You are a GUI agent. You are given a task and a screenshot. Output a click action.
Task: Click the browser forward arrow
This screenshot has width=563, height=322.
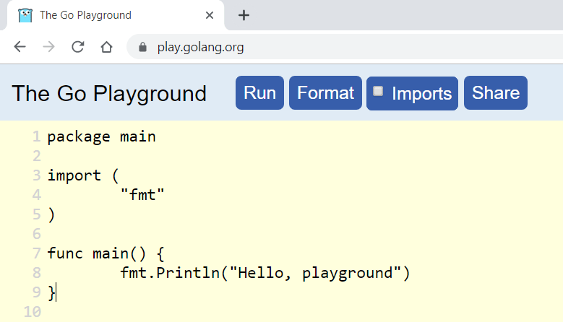(x=48, y=48)
